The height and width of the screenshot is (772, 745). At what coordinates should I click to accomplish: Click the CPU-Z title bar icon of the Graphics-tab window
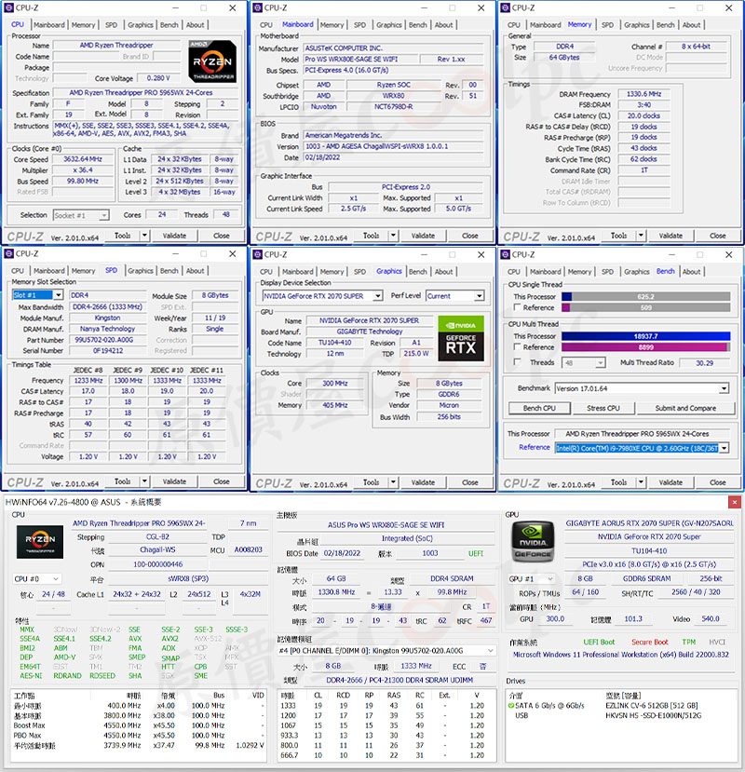pos(258,254)
